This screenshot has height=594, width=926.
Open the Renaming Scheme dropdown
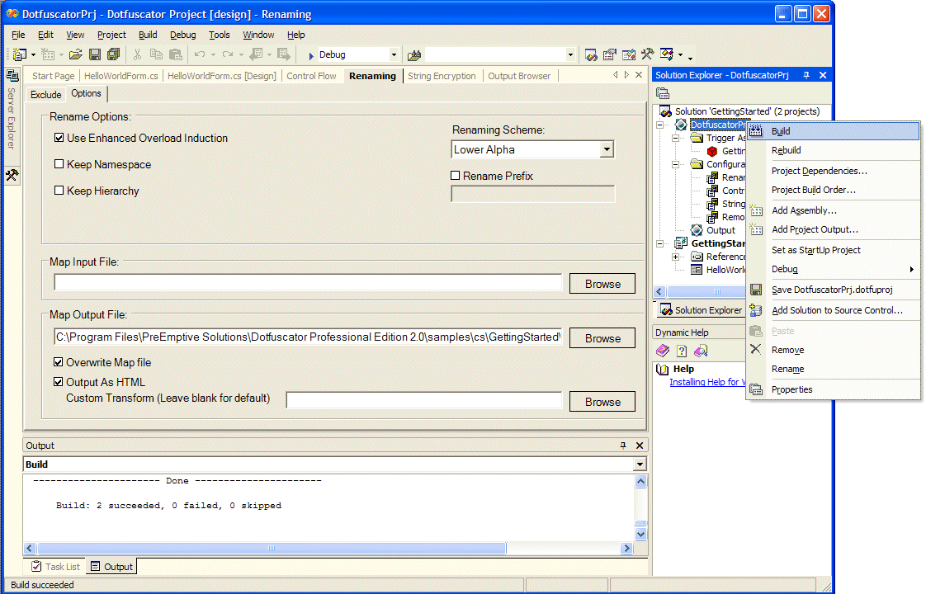(607, 149)
